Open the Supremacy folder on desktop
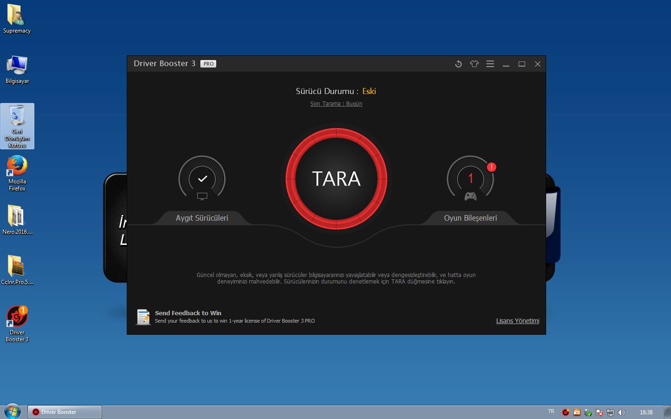Screen dimensions: 671x419 coord(17,19)
